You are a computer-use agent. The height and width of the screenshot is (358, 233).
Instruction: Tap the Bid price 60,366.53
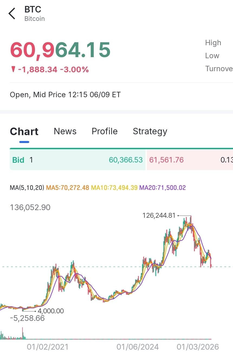click(126, 160)
